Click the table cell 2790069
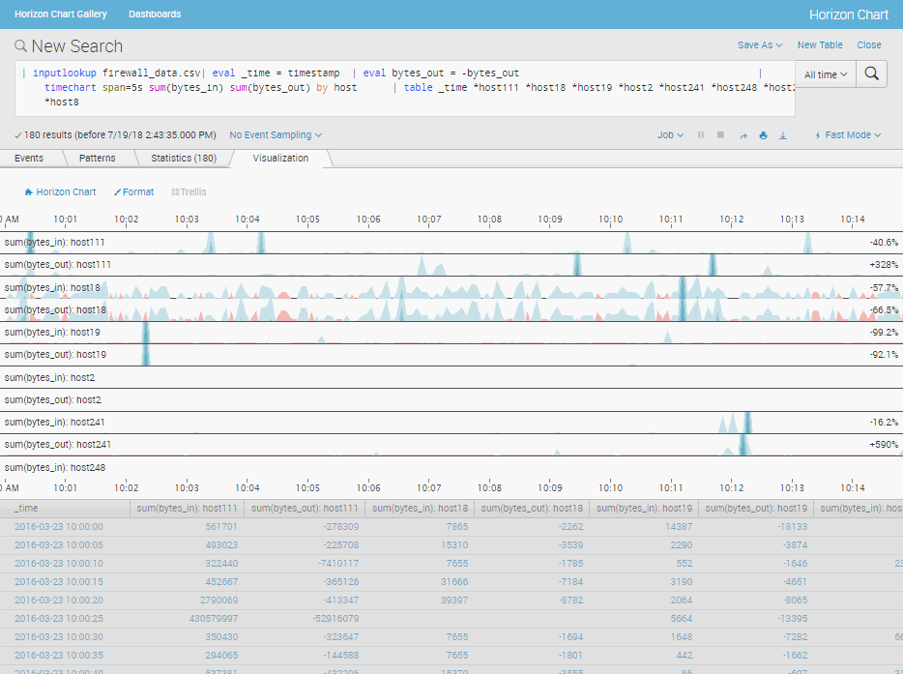 218,601
